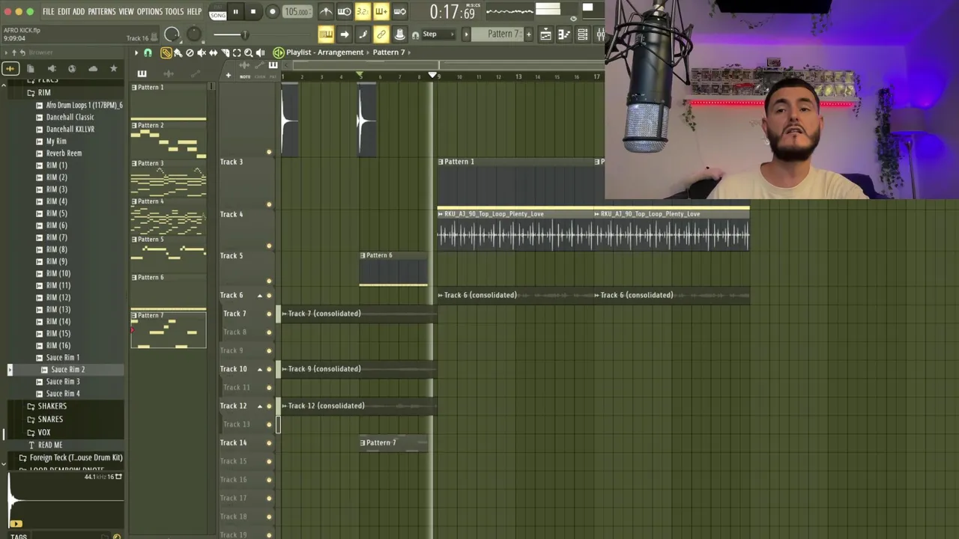This screenshot has height=539, width=959.
Task: Open the playlist options arrow menu
Action: 136,52
